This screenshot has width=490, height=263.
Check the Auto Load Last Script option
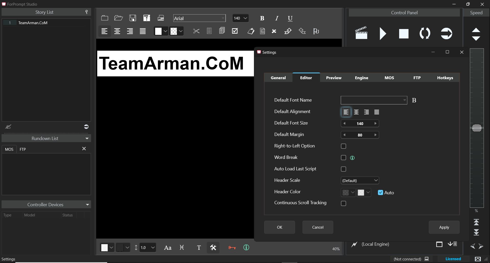(344, 169)
